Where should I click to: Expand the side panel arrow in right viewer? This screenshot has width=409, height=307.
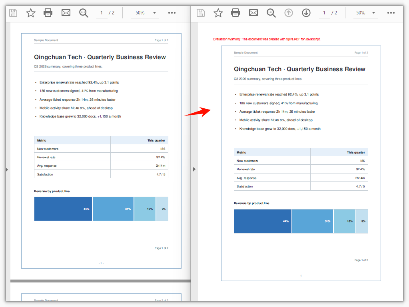194,169
